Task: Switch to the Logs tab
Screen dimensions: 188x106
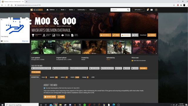Action: 93,77
